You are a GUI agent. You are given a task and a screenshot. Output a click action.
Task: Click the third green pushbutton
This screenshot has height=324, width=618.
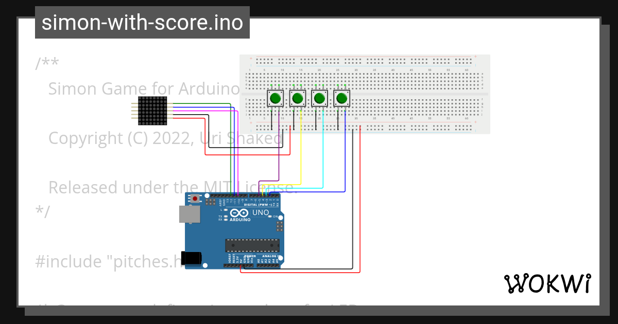coord(319,99)
